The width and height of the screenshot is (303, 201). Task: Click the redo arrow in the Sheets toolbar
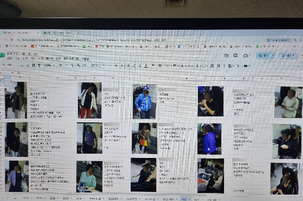tap(28, 65)
